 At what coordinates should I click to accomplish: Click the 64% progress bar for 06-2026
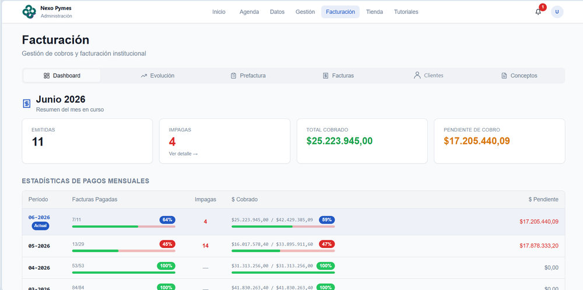click(x=124, y=227)
